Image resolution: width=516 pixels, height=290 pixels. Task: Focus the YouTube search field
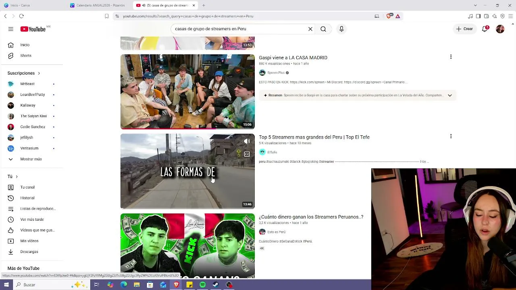coord(239,29)
